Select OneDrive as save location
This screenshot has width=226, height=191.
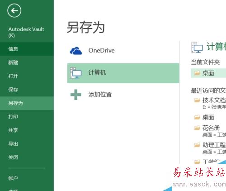click(101, 51)
